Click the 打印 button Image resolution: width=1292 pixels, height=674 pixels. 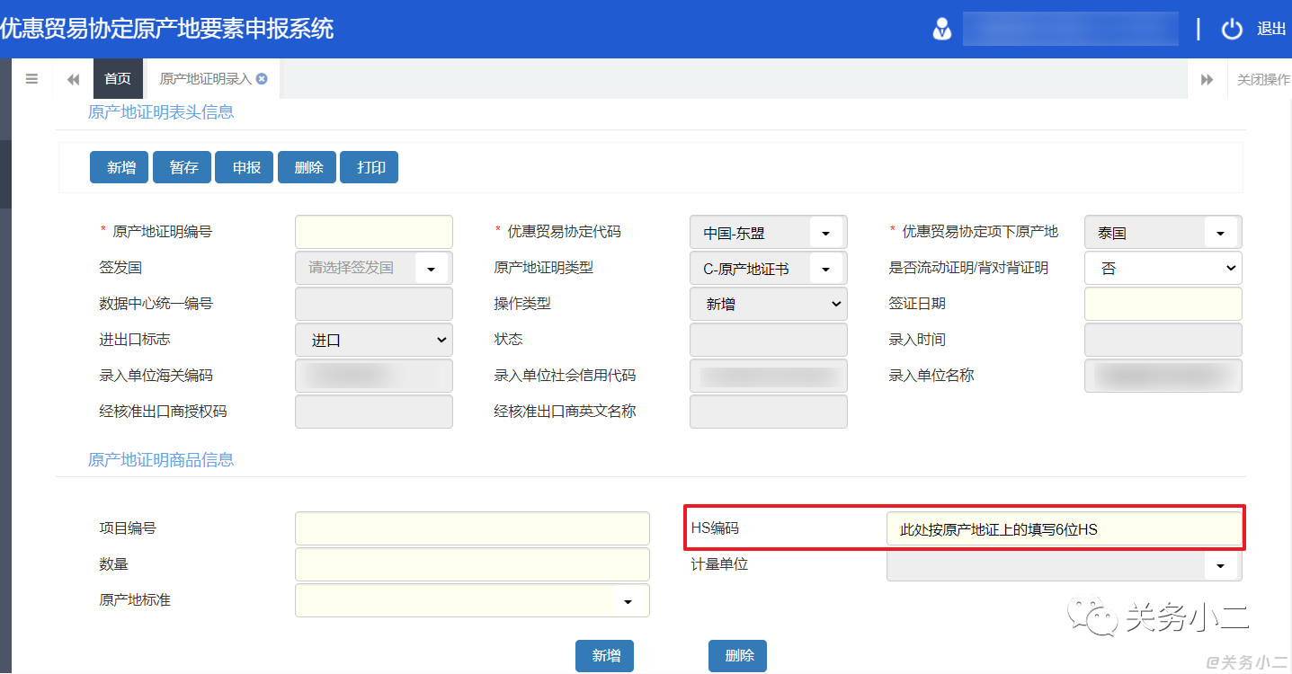tap(370, 167)
